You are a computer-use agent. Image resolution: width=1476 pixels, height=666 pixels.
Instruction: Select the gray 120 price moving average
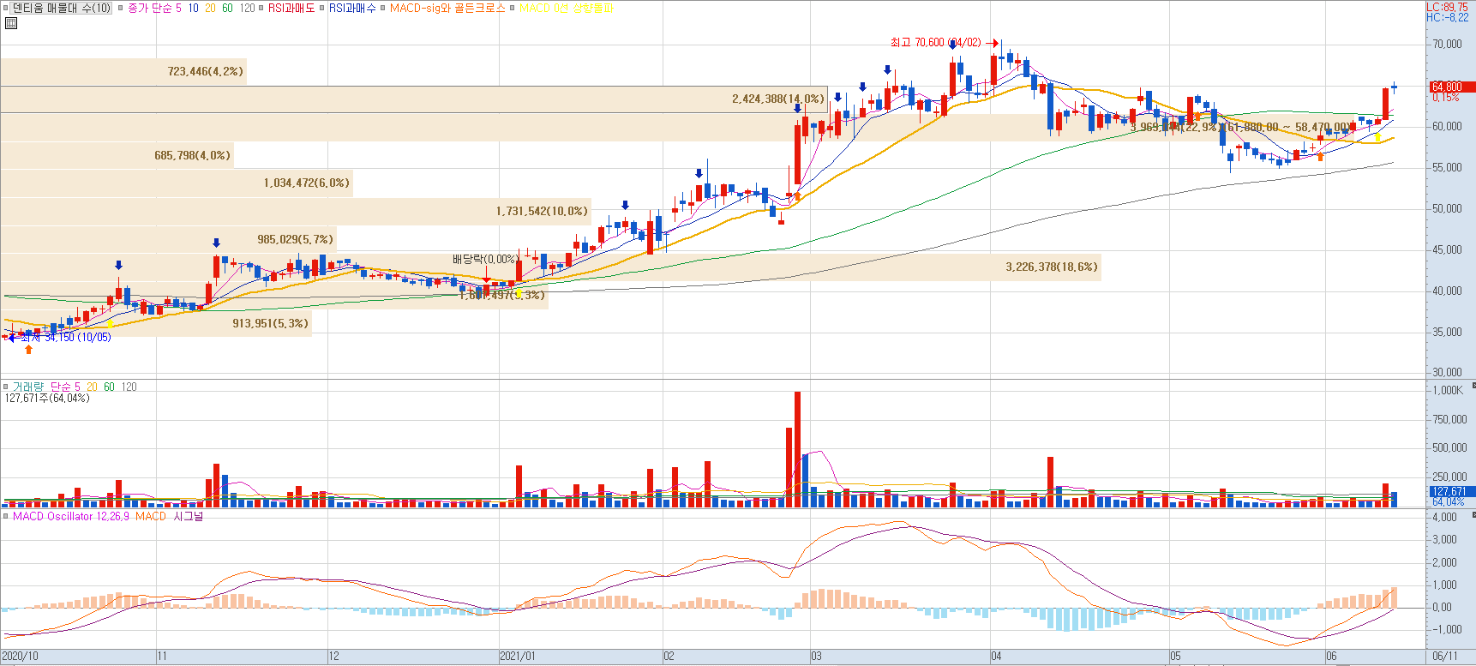pos(247,8)
